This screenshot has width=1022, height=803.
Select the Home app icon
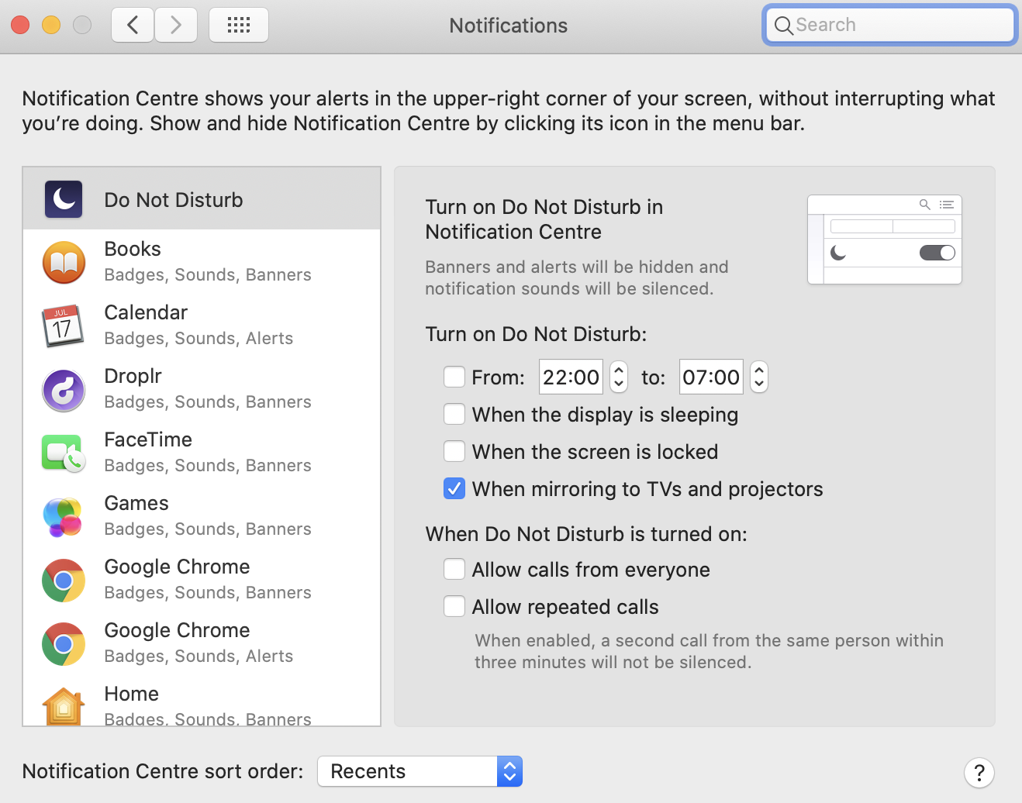coord(64,706)
